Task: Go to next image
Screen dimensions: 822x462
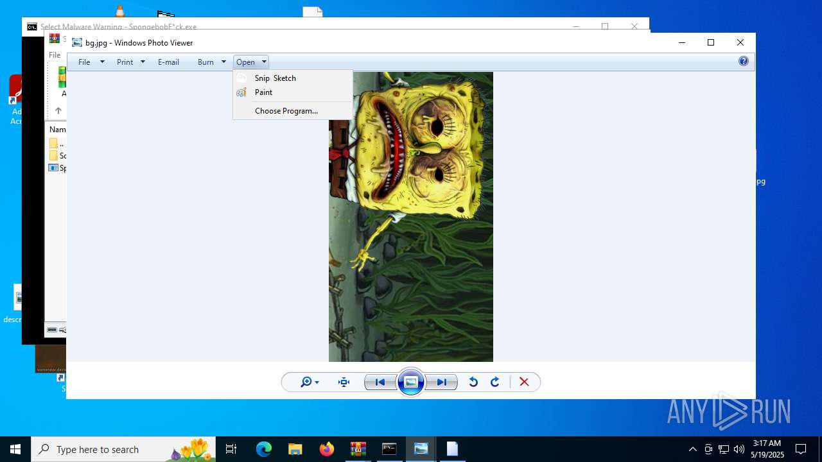Action: (442, 382)
